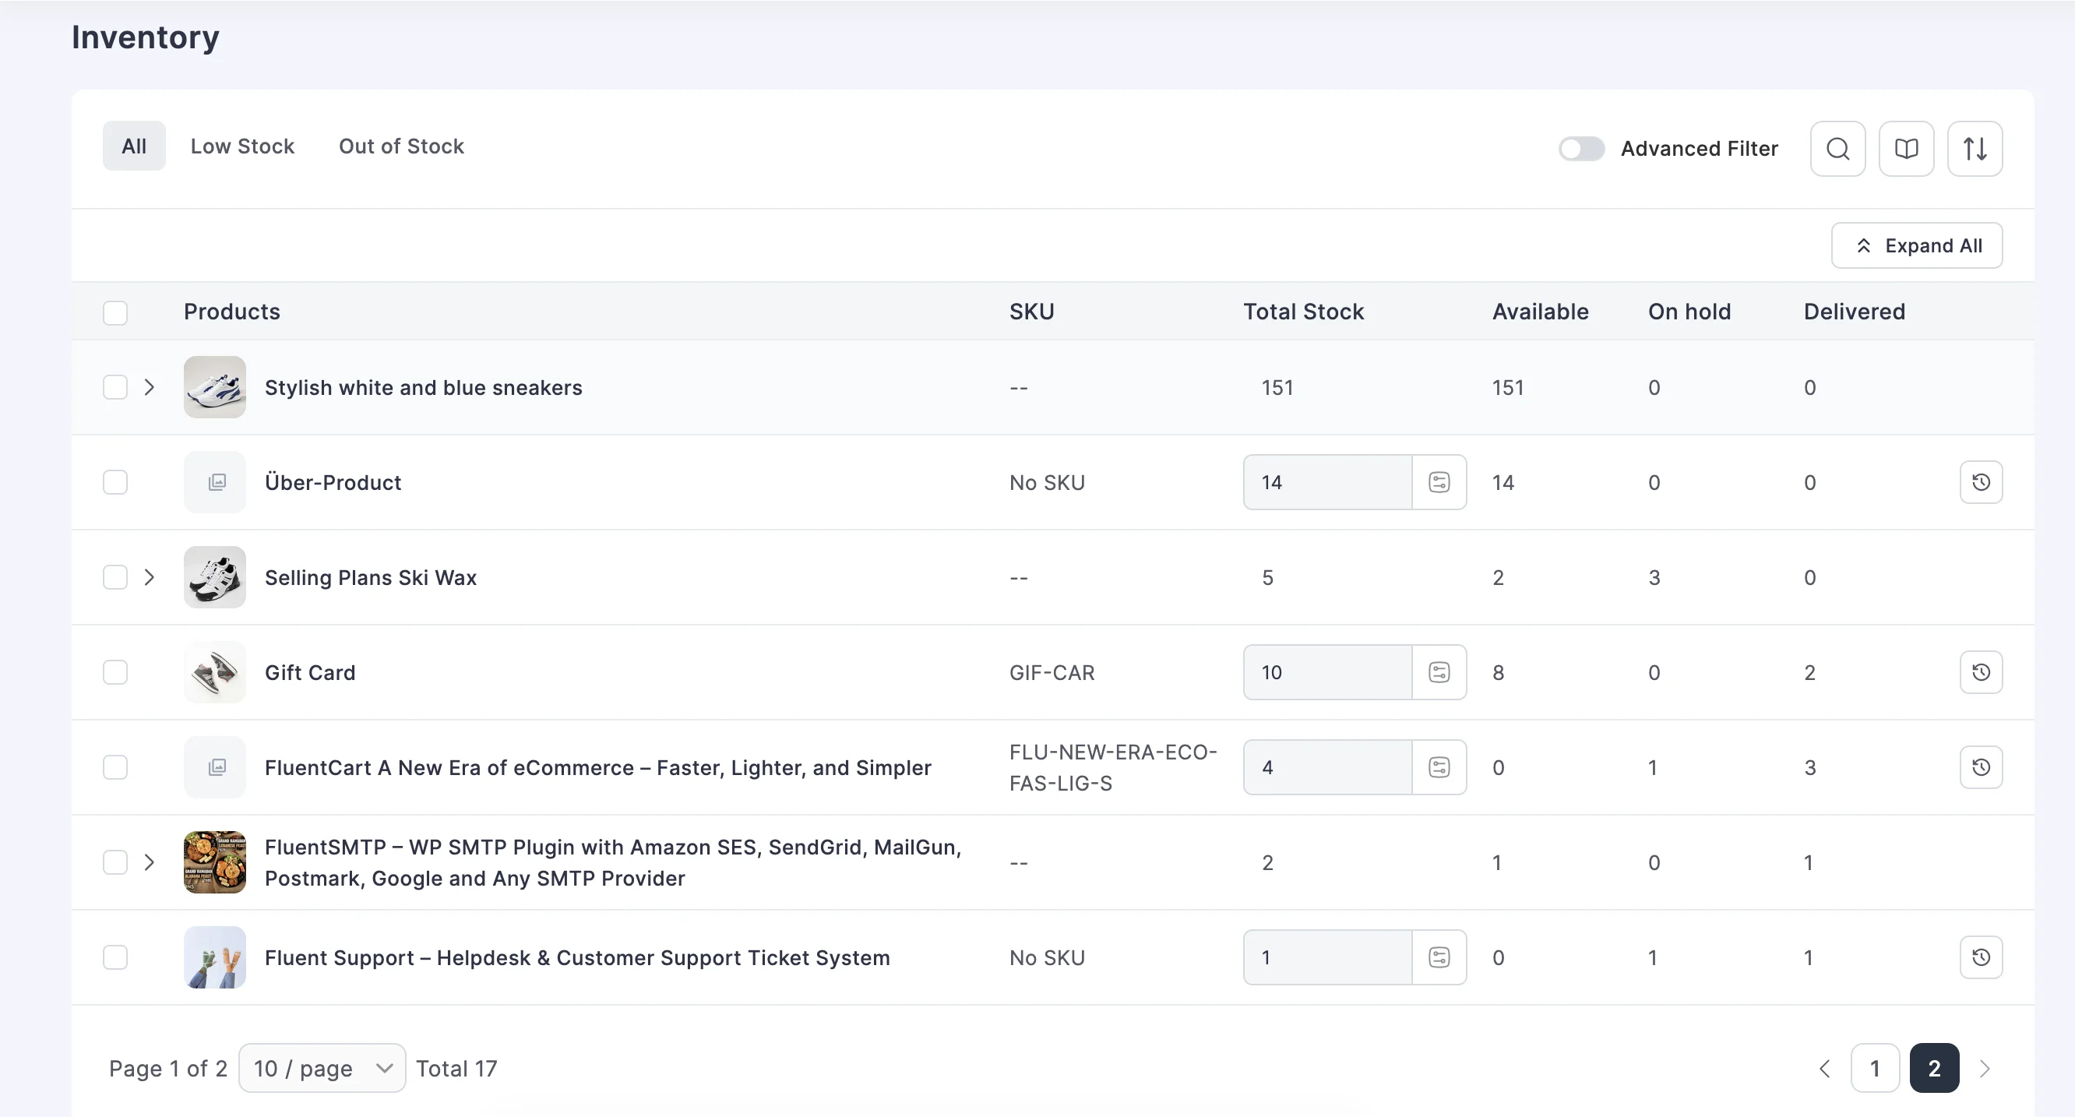Open stock history for FluentCart eCommerce product
Viewport: 2075px width, 1117px height.
(x=1981, y=766)
